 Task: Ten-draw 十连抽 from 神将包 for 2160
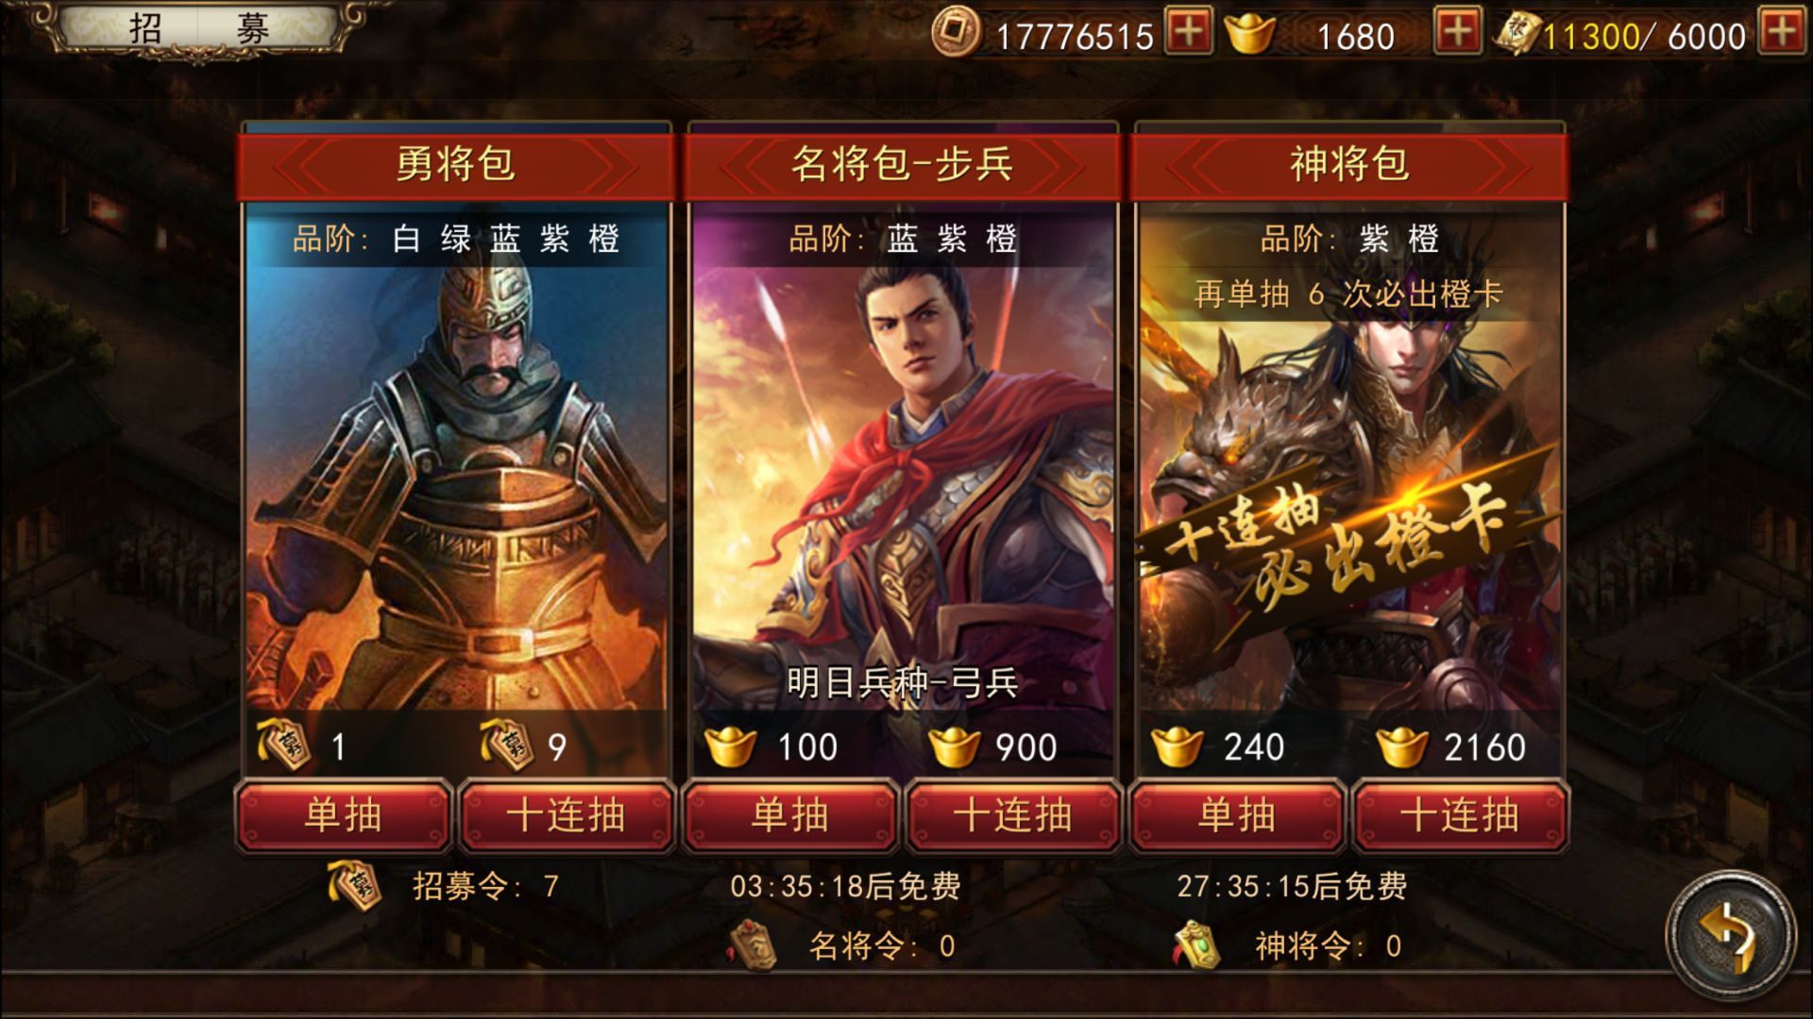tap(1459, 815)
